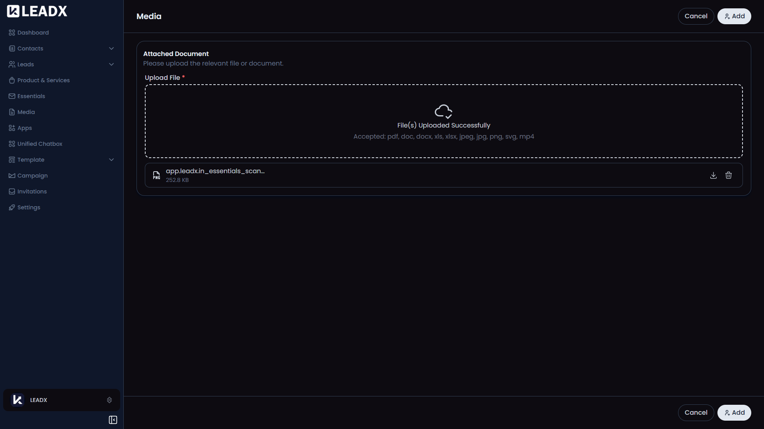Click the LEADX logo
The width and height of the screenshot is (764, 429).
tap(37, 11)
